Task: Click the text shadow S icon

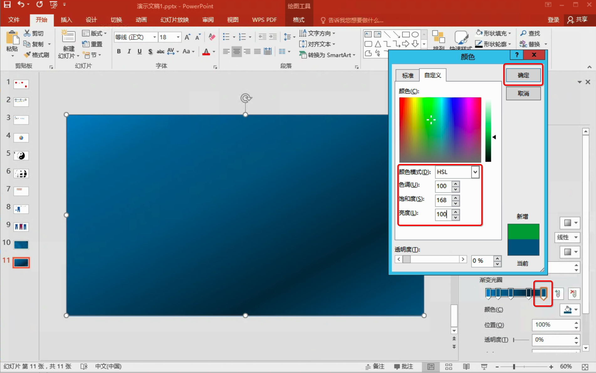Action: tap(150, 51)
